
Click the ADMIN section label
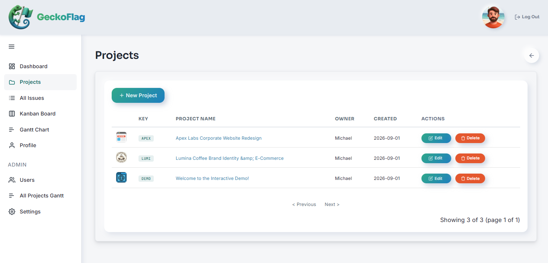coord(17,165)
